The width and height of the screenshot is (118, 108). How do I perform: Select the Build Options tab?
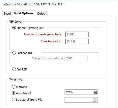point(24,13)
